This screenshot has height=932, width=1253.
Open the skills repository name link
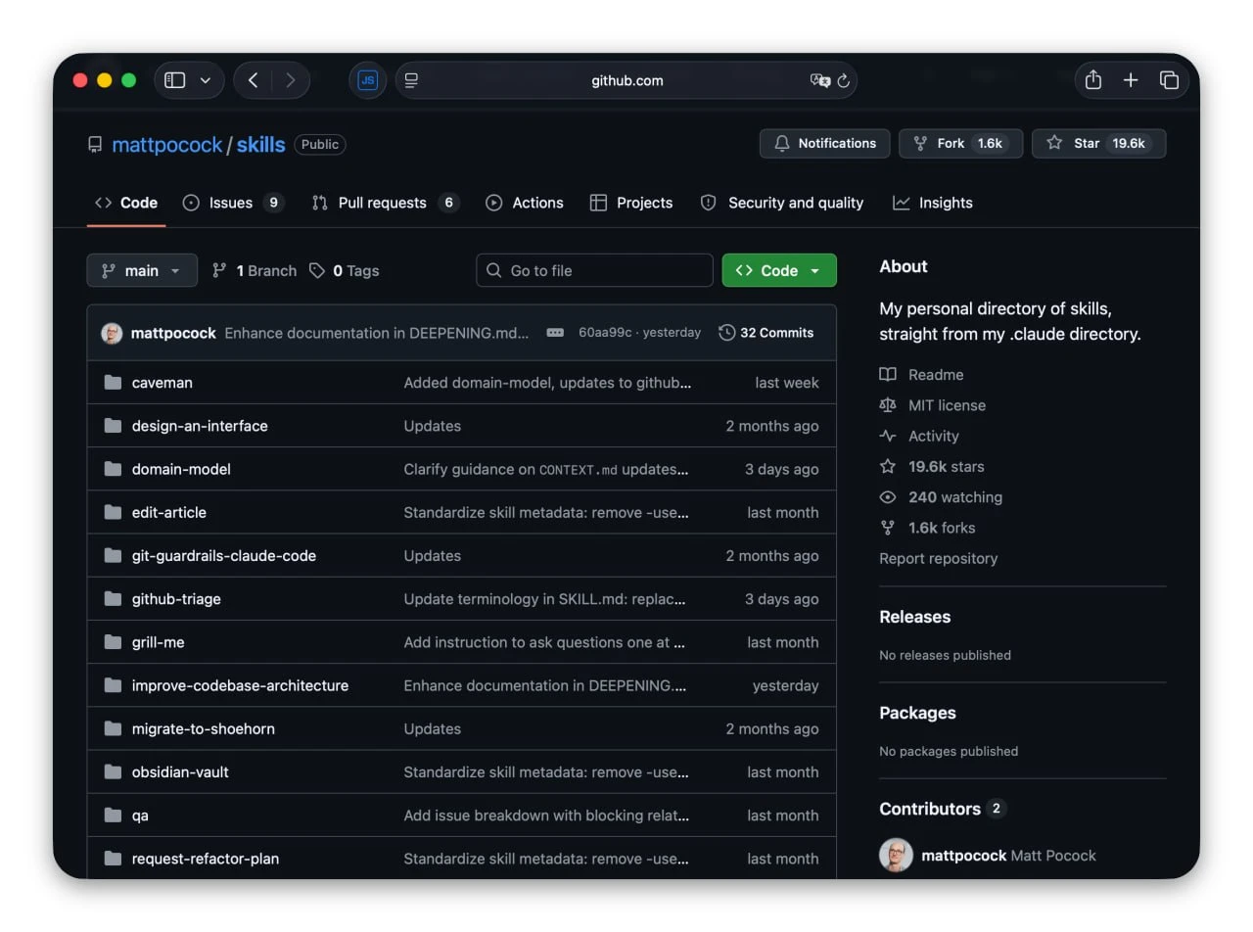(x=261, y=145)
